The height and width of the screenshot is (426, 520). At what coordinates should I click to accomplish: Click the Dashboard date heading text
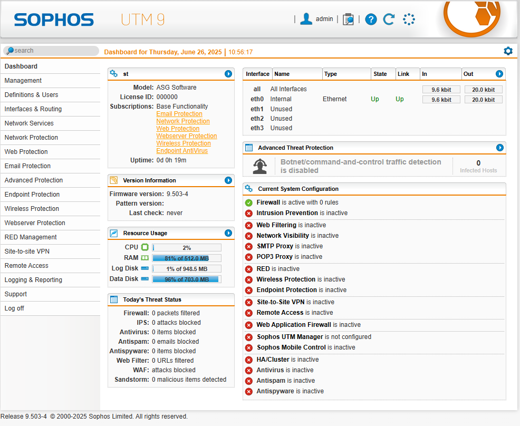163,52
